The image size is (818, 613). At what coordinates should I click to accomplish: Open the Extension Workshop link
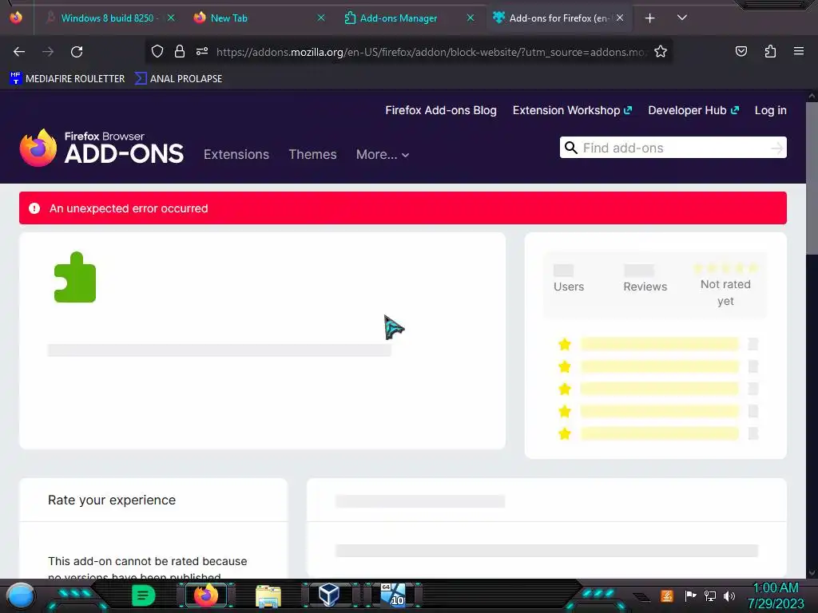pyautogui.click(x=572, y=110)
